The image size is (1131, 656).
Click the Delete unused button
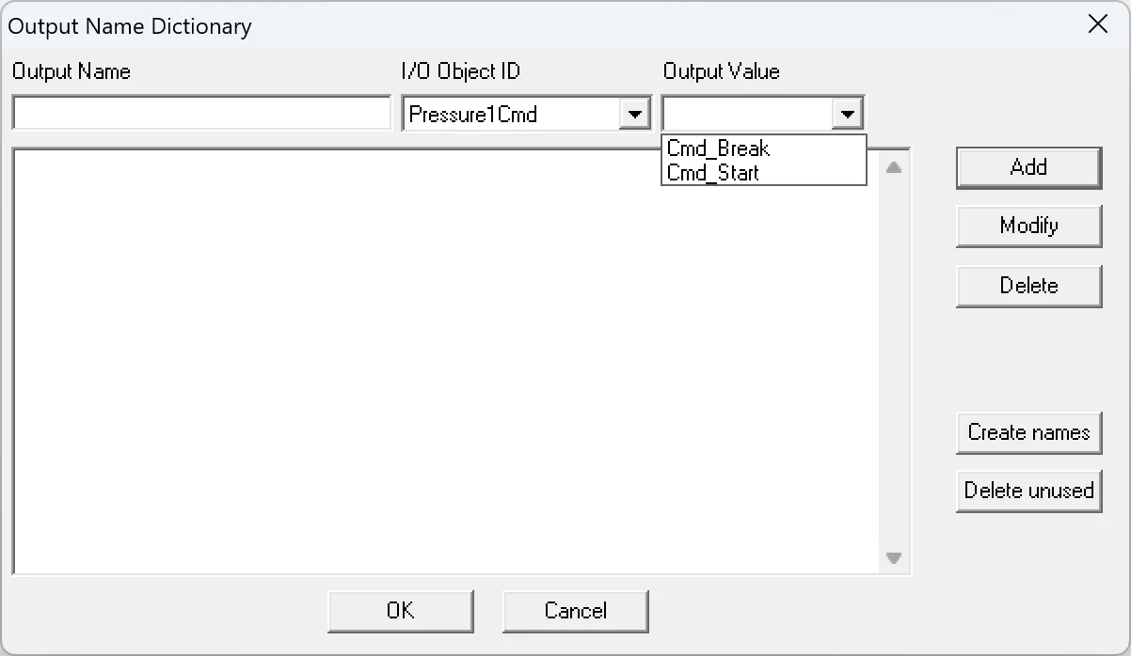(1028, 491)
